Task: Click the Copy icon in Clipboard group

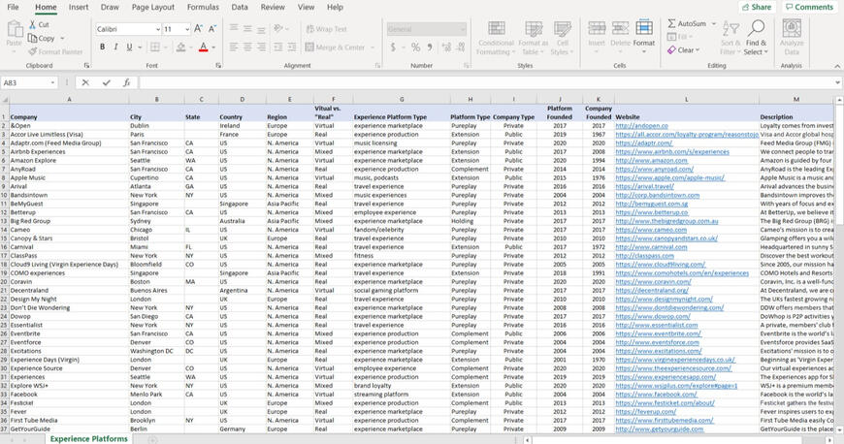Action: click(32, 39)
